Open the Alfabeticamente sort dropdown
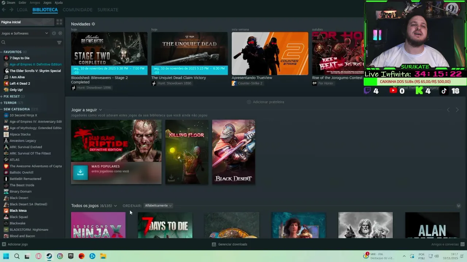 click(x=158, y=206)
